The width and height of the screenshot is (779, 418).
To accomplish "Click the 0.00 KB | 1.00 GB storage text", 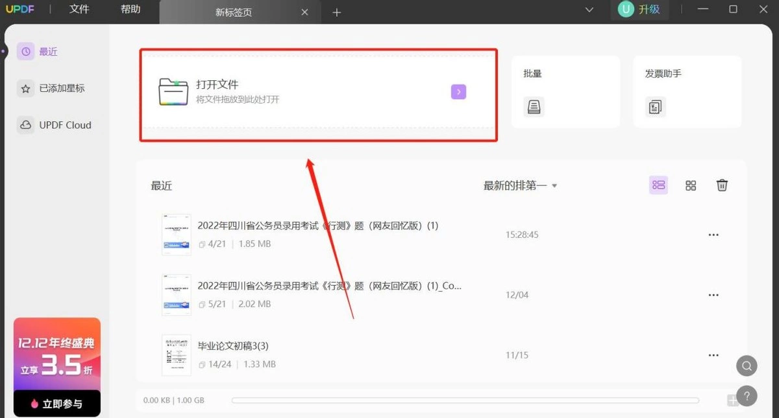I will 174,401.
